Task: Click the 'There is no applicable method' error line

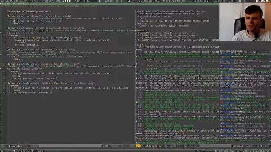Action: tap(171, 11)
